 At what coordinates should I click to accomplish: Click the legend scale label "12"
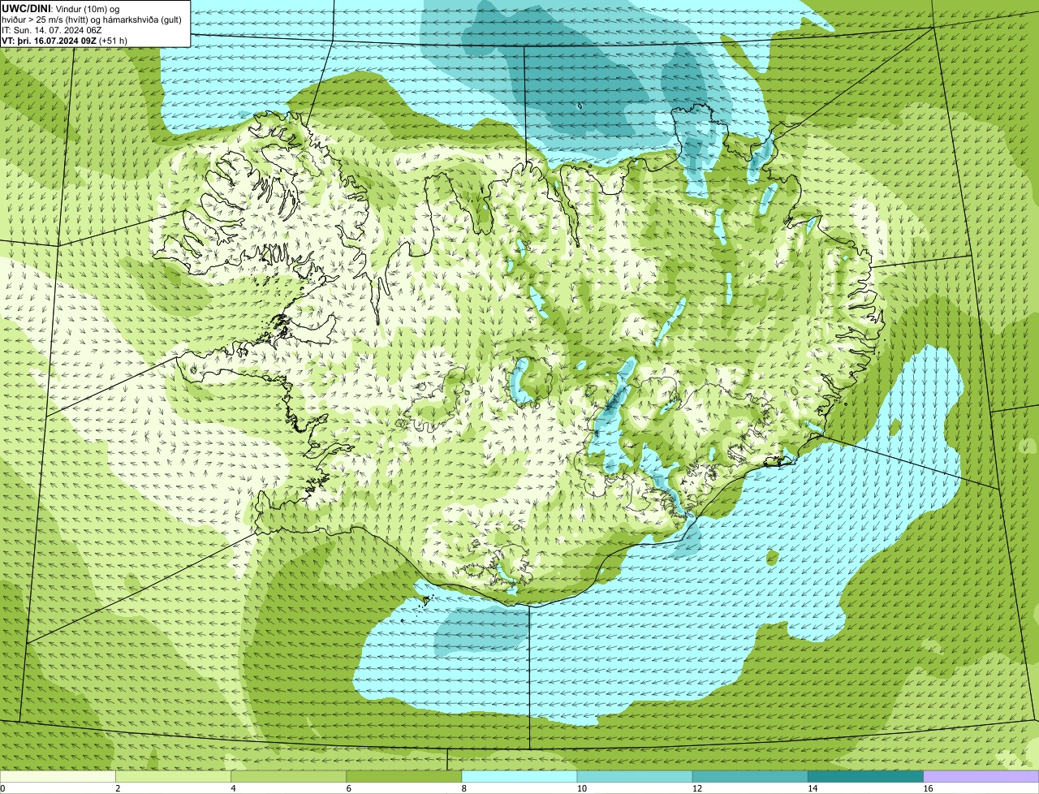[x=697, y=788]
